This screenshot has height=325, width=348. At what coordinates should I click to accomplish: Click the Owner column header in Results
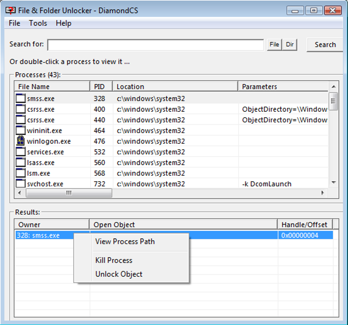52,225
